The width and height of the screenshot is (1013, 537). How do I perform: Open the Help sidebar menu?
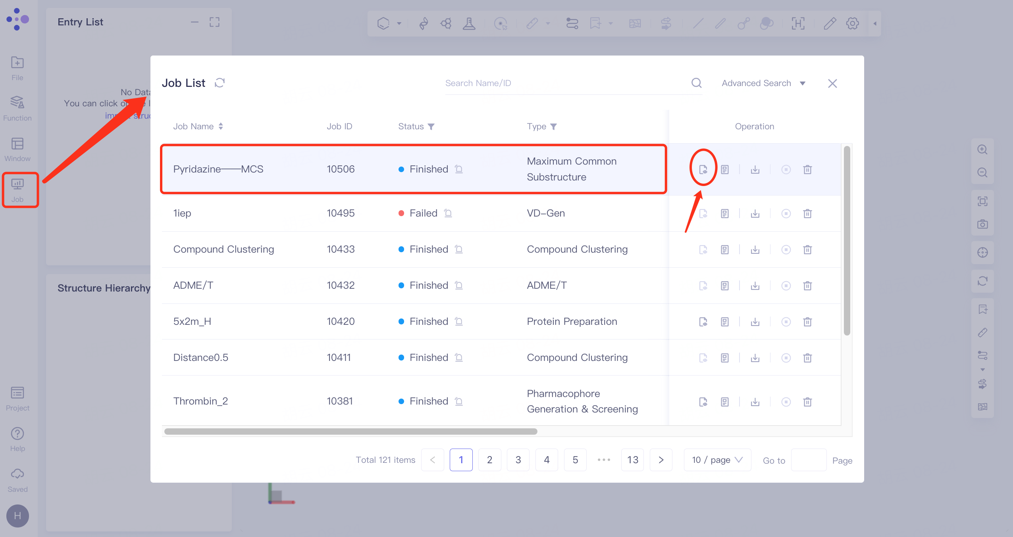coord(17,439)
